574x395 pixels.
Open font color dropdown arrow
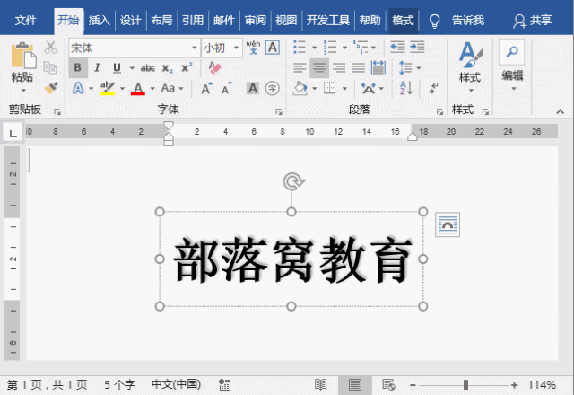click(x=152, y=89)
